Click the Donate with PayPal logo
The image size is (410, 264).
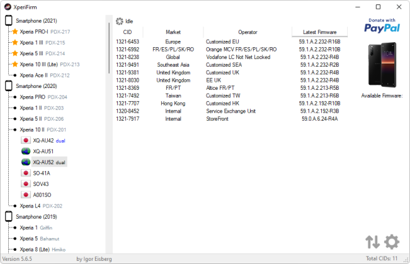pyautogui.click(x=382, y=26)
